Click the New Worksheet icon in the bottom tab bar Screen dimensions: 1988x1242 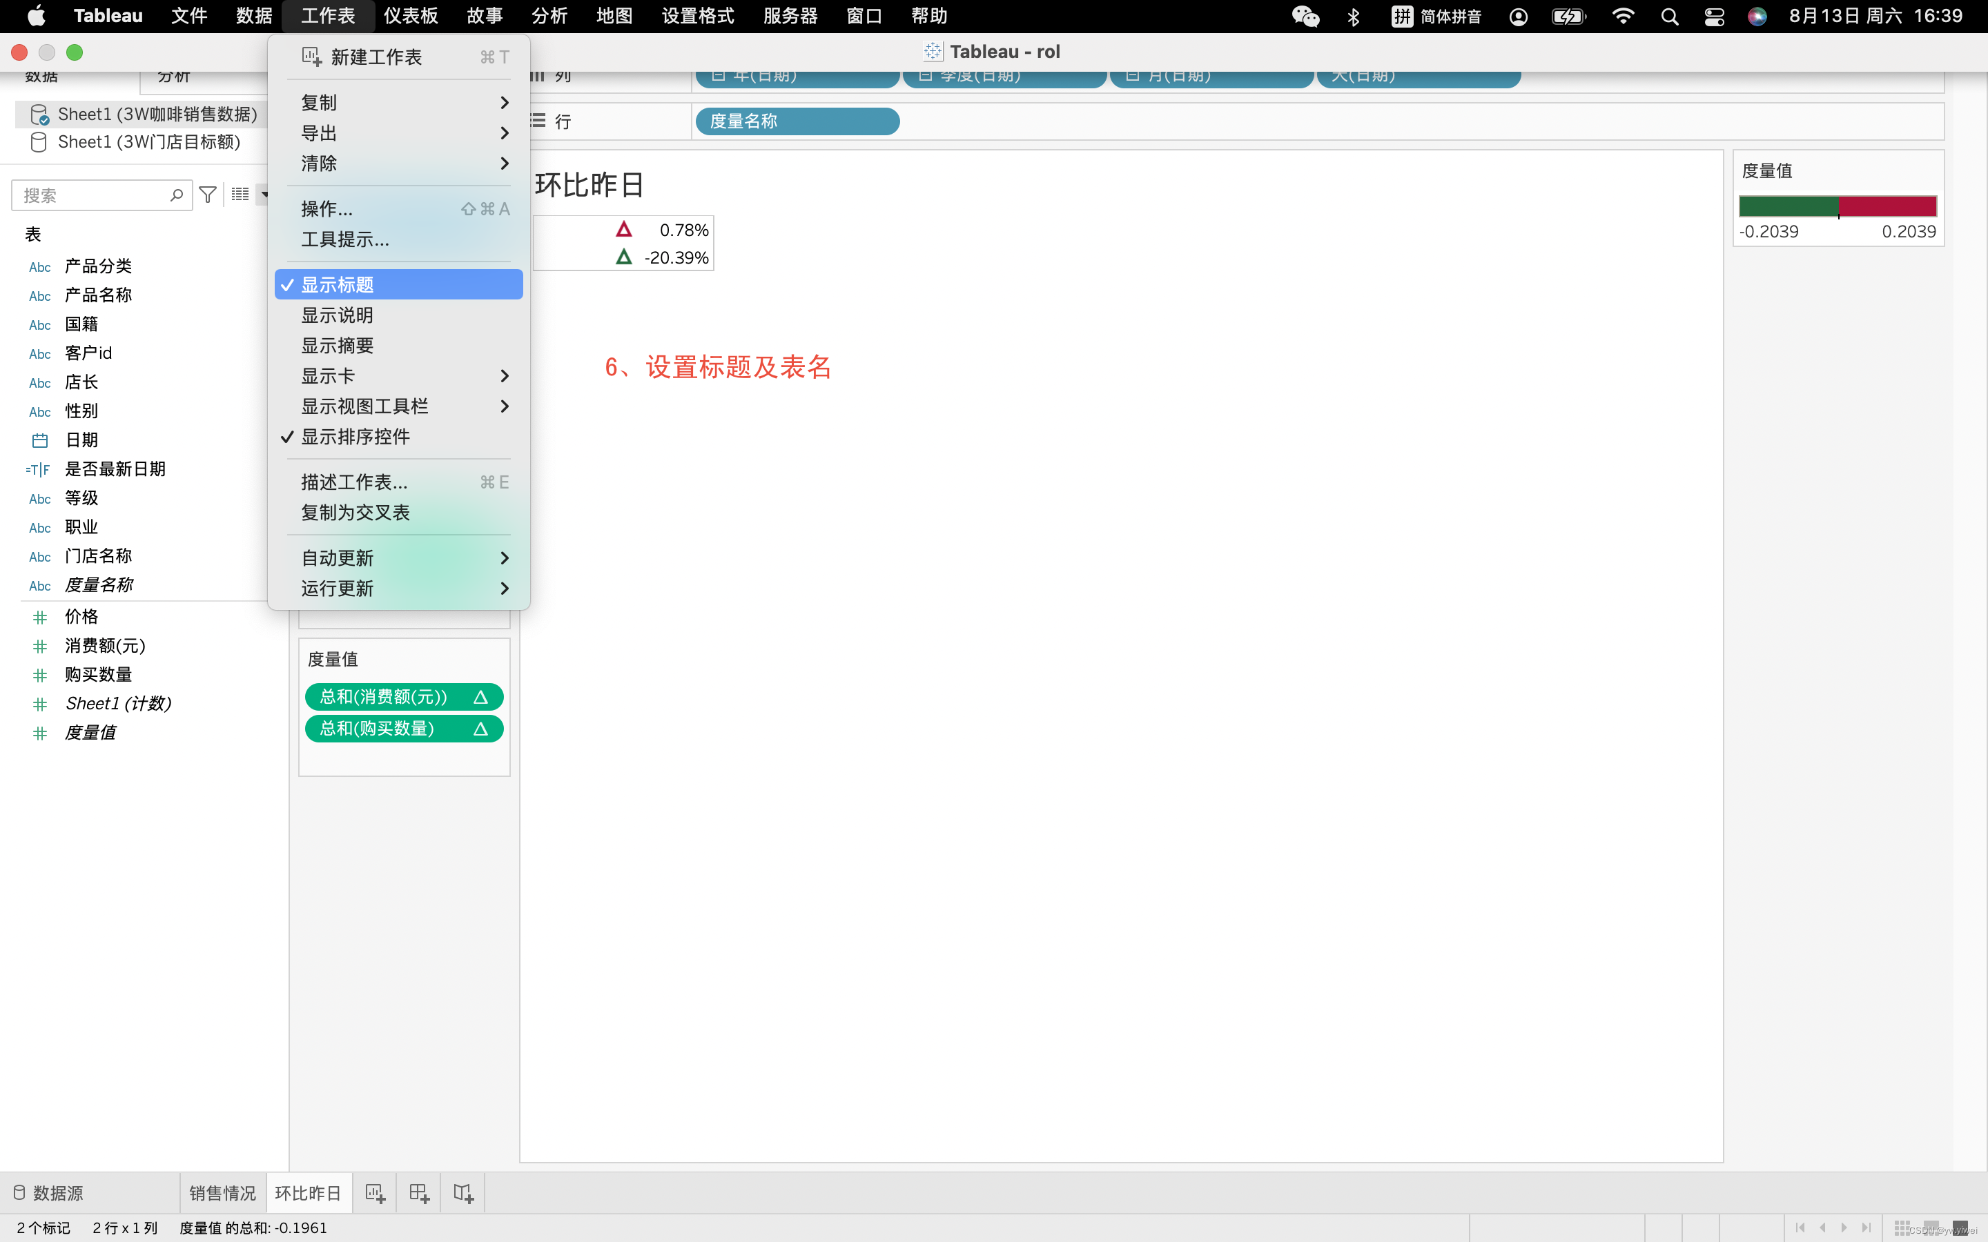pos(376,1193)
